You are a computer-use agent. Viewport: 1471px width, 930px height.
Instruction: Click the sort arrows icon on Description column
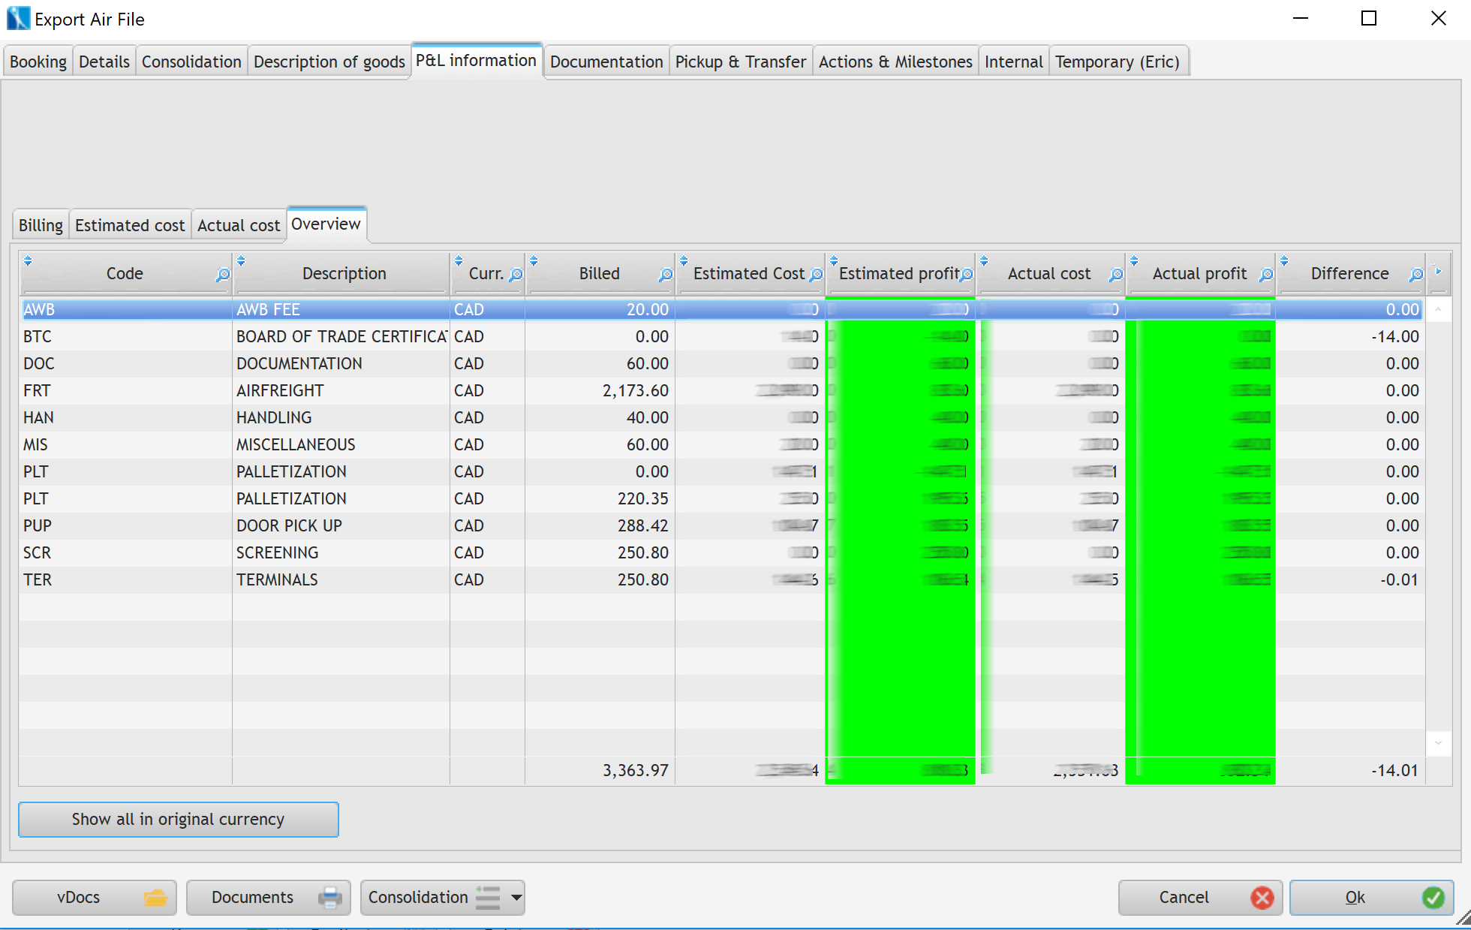(241, 260)
